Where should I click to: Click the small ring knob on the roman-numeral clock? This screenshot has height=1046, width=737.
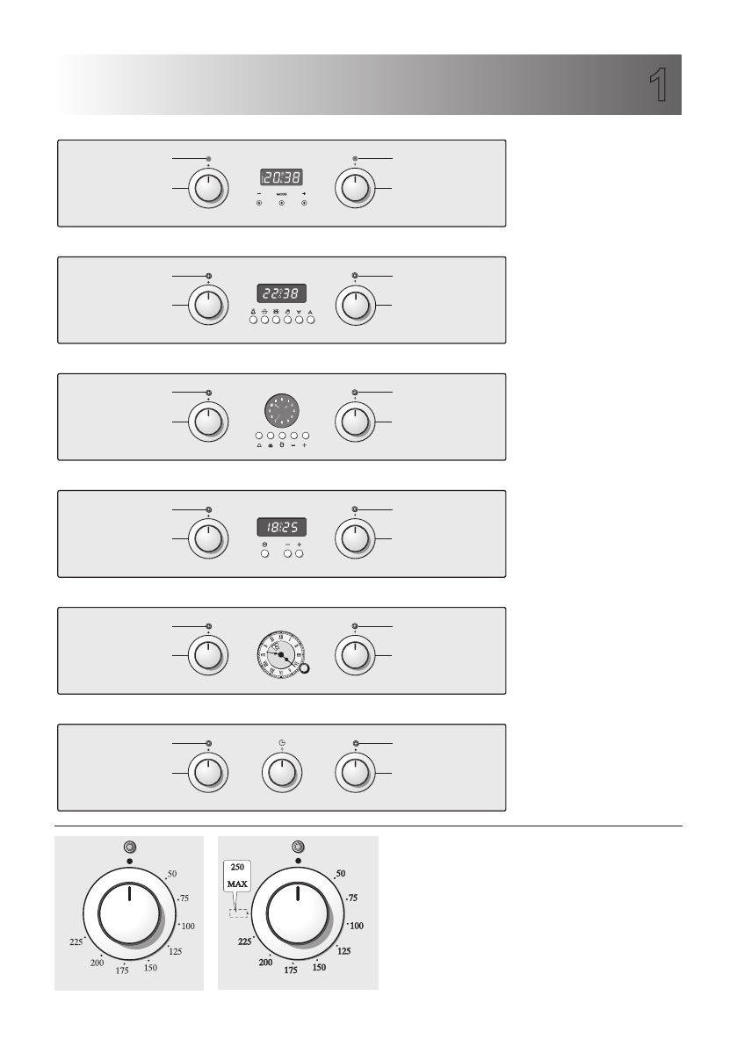tap(304, 669)
